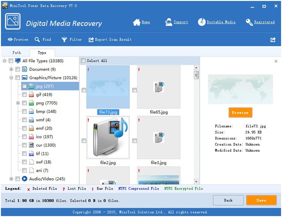Expand the Document (9) tree node
The image size is (282, 217).
tap(11, 70)
